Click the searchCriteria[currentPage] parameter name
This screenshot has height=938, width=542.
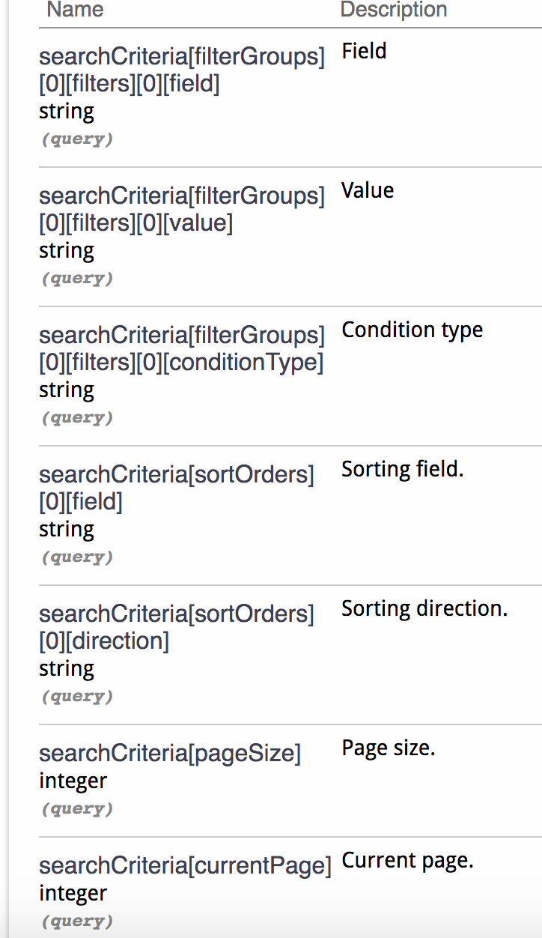(185, 865)
